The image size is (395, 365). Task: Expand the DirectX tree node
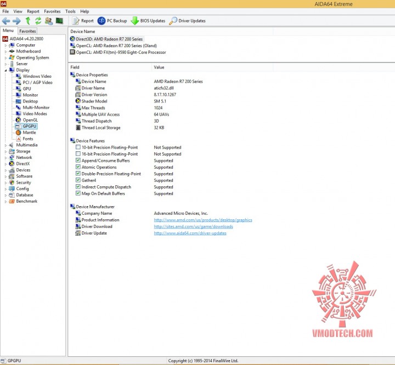coord(5,164)
